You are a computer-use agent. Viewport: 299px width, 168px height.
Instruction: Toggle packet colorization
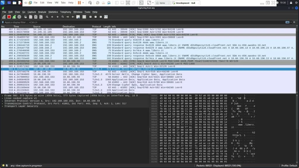pyautogui.click(x=83, y=17)
